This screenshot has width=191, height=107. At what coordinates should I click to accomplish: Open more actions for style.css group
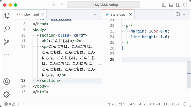[x=185, y=14]
